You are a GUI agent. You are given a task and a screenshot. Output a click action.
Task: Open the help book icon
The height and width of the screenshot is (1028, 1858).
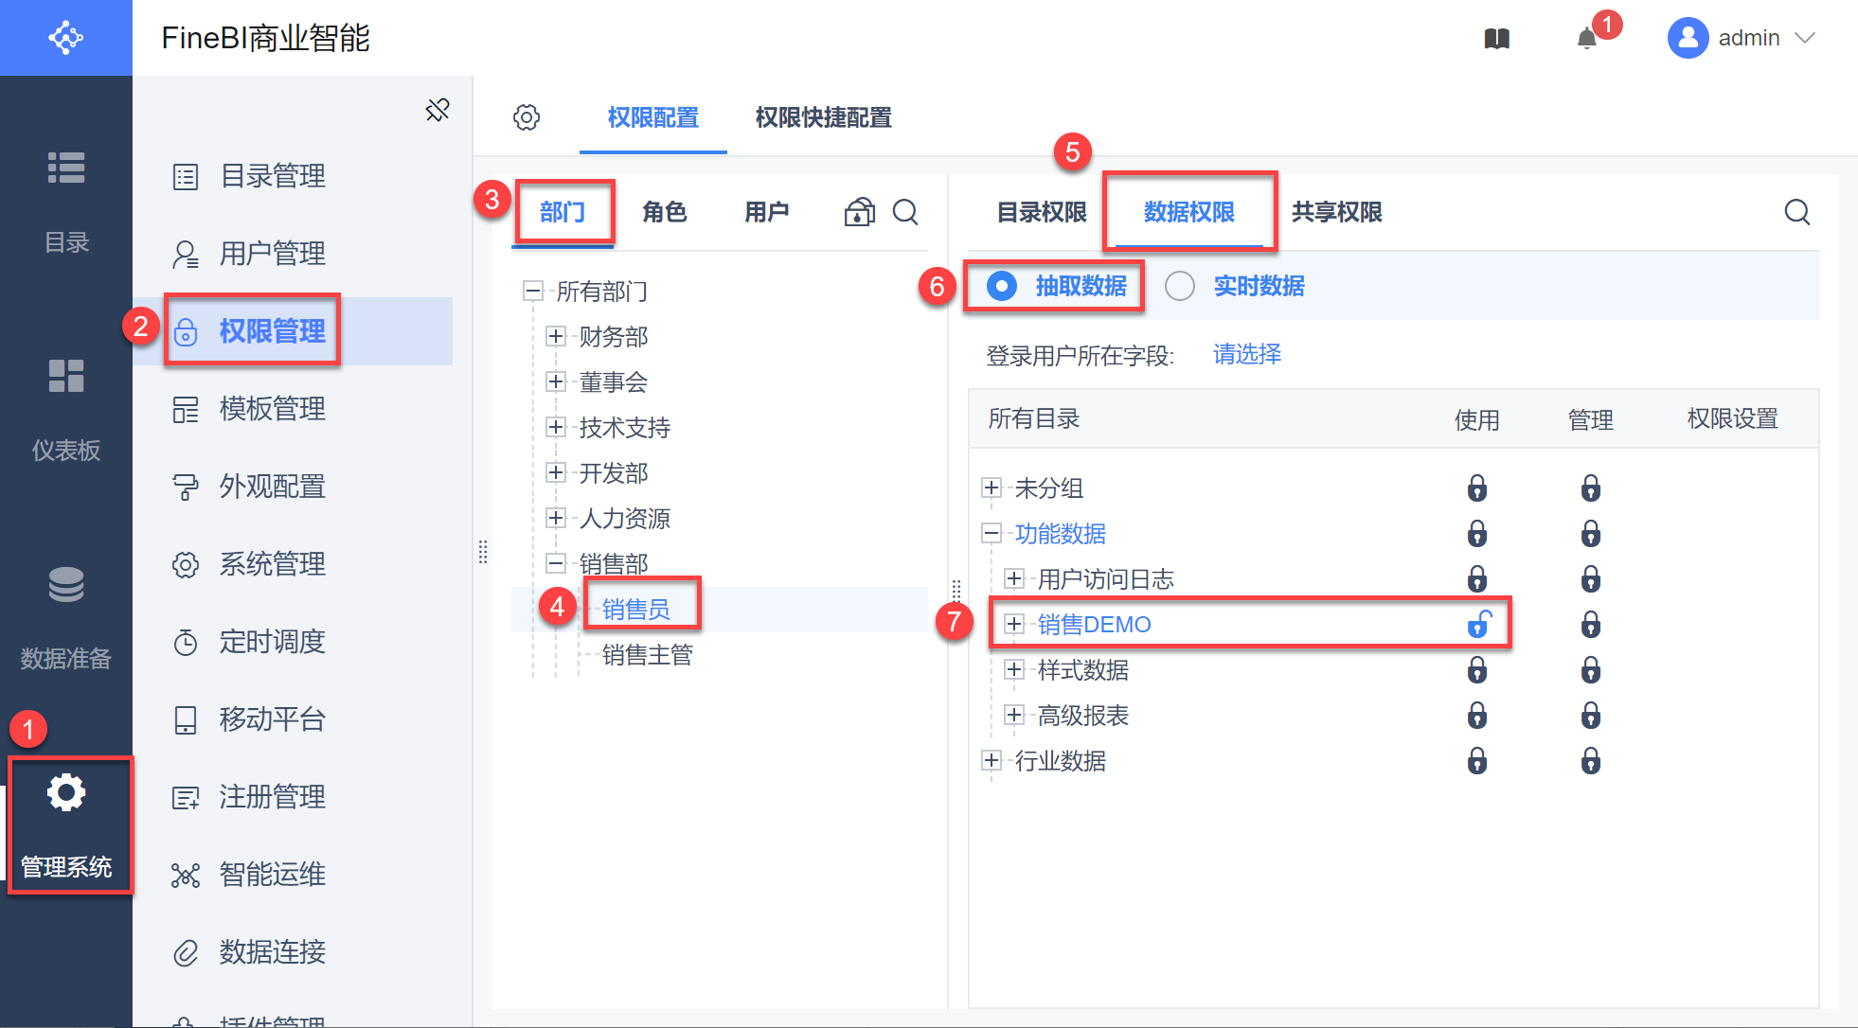coord(1497,39)
